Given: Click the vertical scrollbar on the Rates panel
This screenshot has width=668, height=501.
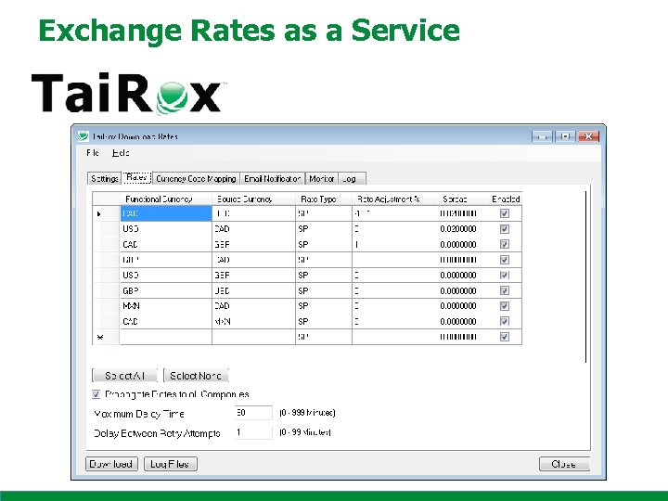Looking at the screenshot, I should click(x=586, y=276).
